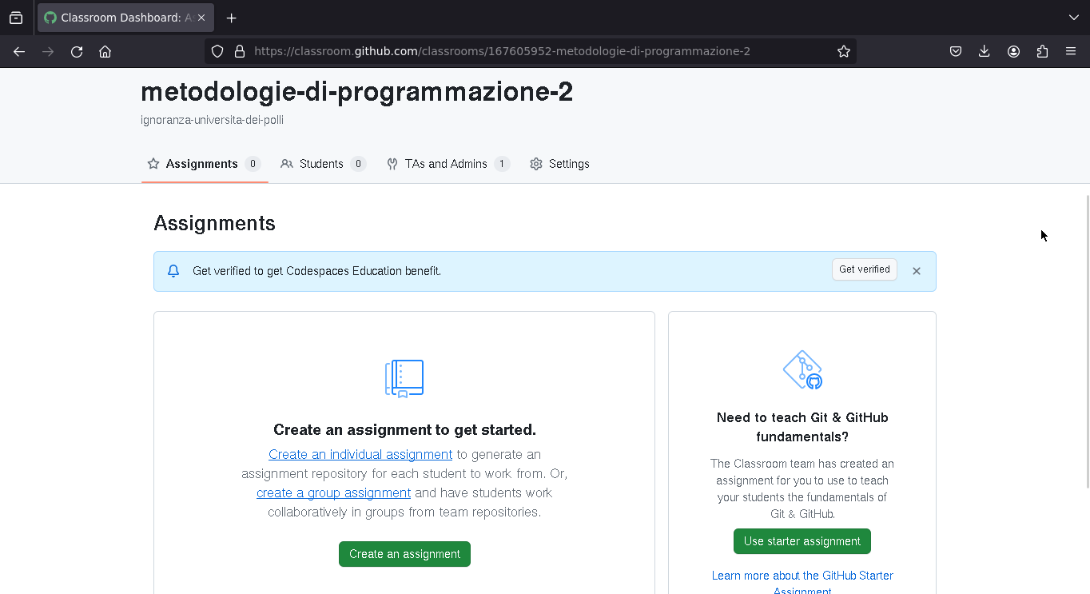This screenshot has height=594, width=1090.
Task: Open the classroom Settings tab
Action: pyautogui.click(x=559, y=164)
